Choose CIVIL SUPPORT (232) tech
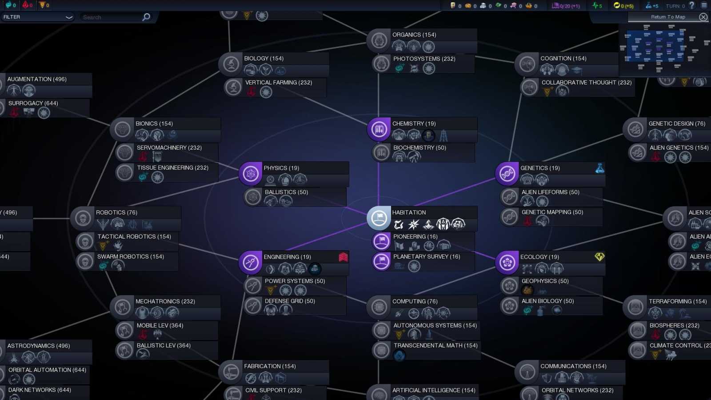The image size is (711, 400). [276, 393]
